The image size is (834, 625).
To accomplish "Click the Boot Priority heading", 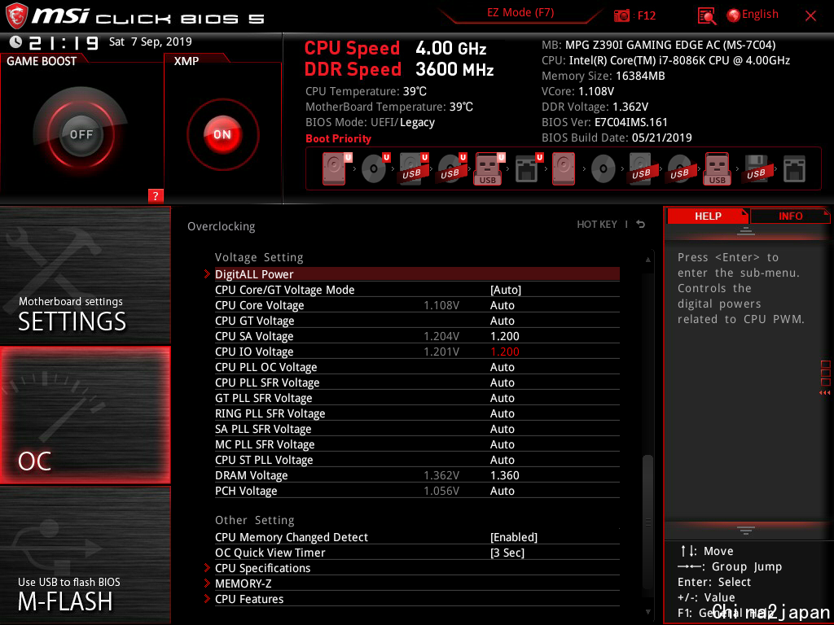I will [338, 138].
